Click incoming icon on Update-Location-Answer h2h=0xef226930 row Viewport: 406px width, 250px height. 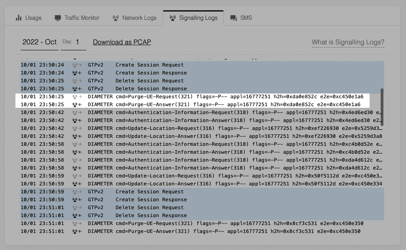coord(77,136)
